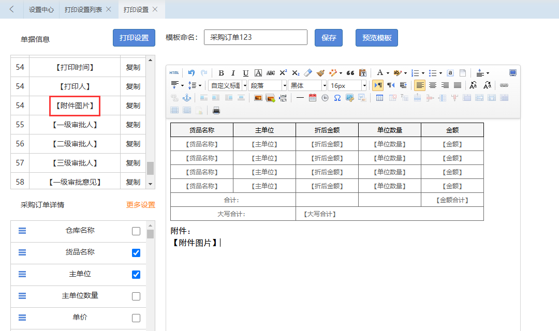Open the 更多设置 link
Screen dimensions: 559x331
(x=140, y=205)
